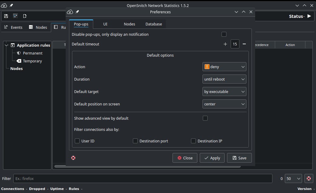Click the Application rules play-box icon
This screenshot has width=316, height=193.
(x=13, y=45)
